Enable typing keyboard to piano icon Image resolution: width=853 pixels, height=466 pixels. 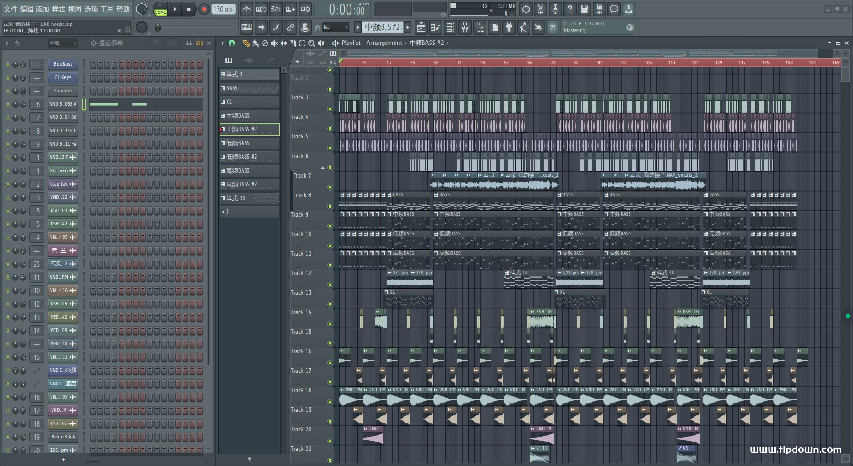tap(247, 28)
